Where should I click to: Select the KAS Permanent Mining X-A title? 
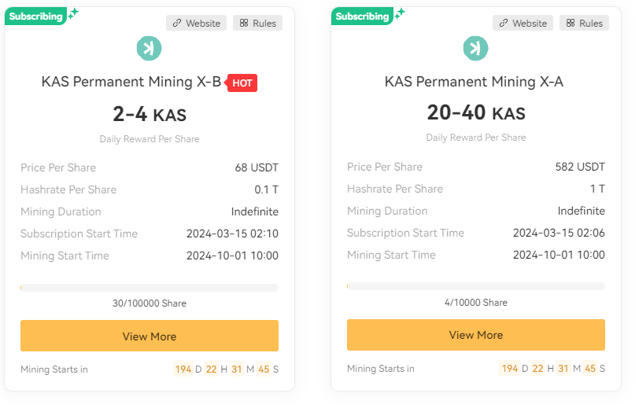474,82
